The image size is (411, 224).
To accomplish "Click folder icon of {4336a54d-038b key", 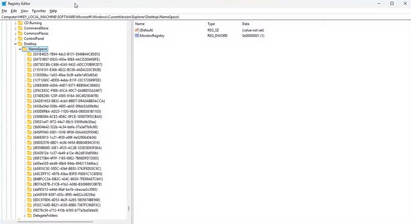I will tap(29, 106).
